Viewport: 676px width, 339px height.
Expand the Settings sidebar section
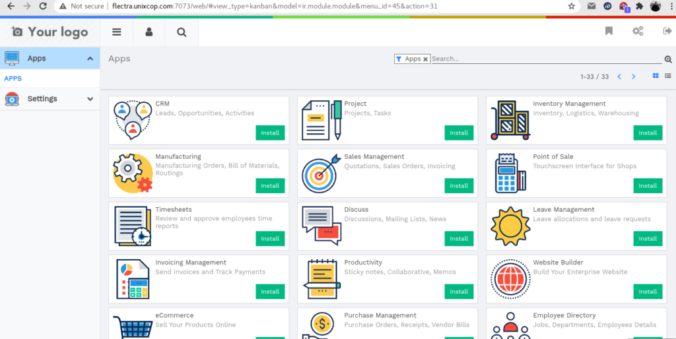click(90, 99)
